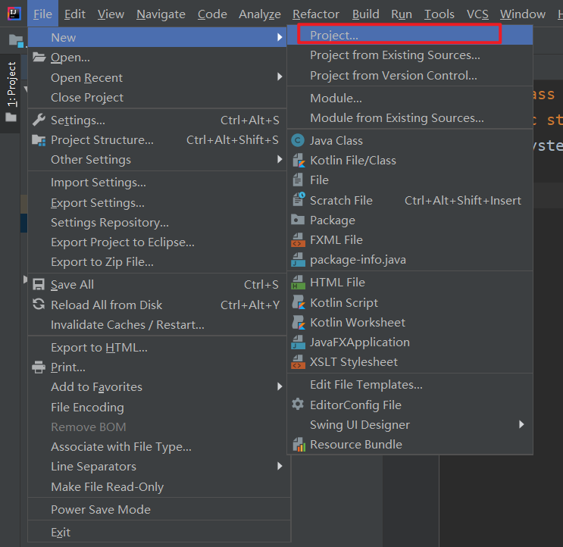
Task: Select File Encoding menu item
Action: (x=158, y=407)
